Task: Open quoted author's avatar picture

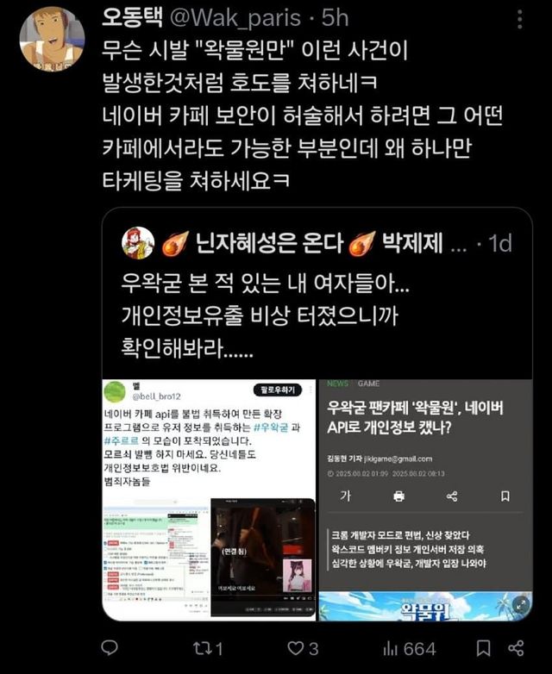Action: [x=138, y=243]
